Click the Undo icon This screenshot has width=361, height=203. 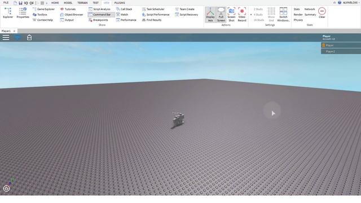26,3
